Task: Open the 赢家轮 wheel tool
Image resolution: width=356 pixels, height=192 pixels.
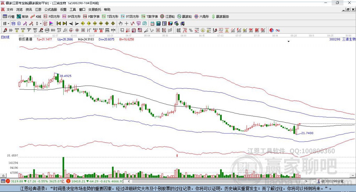Action: tap(185, 17)
